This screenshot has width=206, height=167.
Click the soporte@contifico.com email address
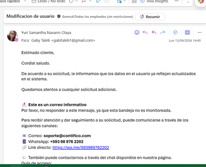point(67,136)
